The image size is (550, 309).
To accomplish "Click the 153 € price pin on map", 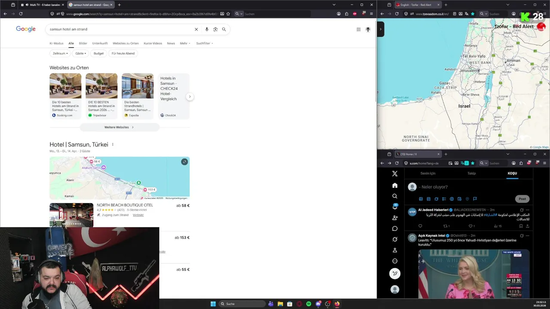I will (x=149, y=190).
